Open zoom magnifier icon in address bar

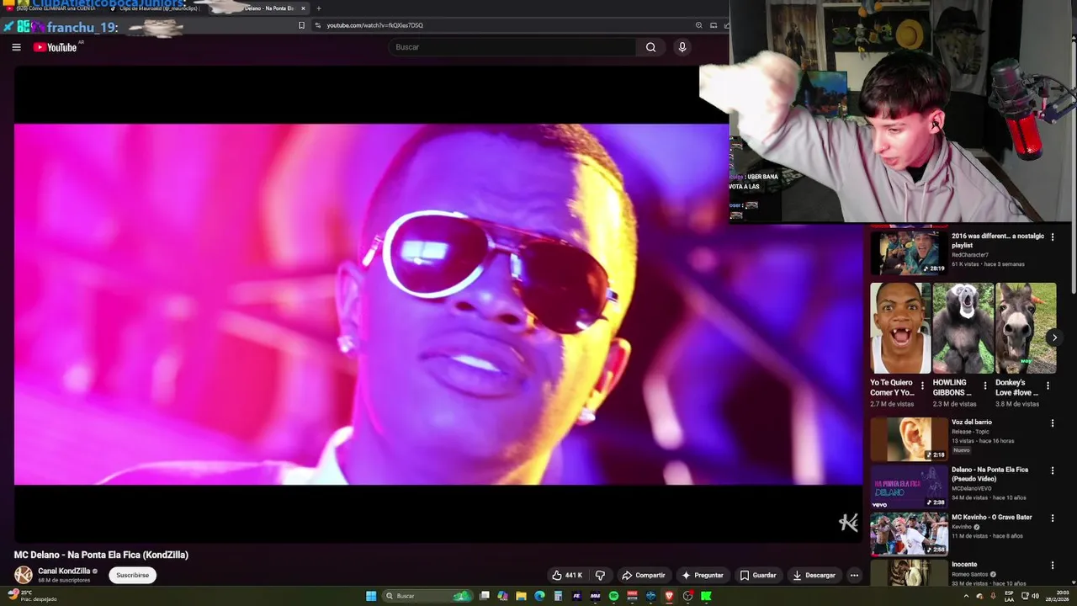tap(699, 25)
